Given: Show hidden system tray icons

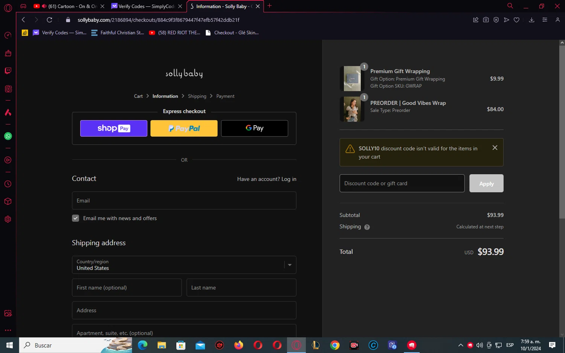Looking at the screenshot, I should 460,345.
